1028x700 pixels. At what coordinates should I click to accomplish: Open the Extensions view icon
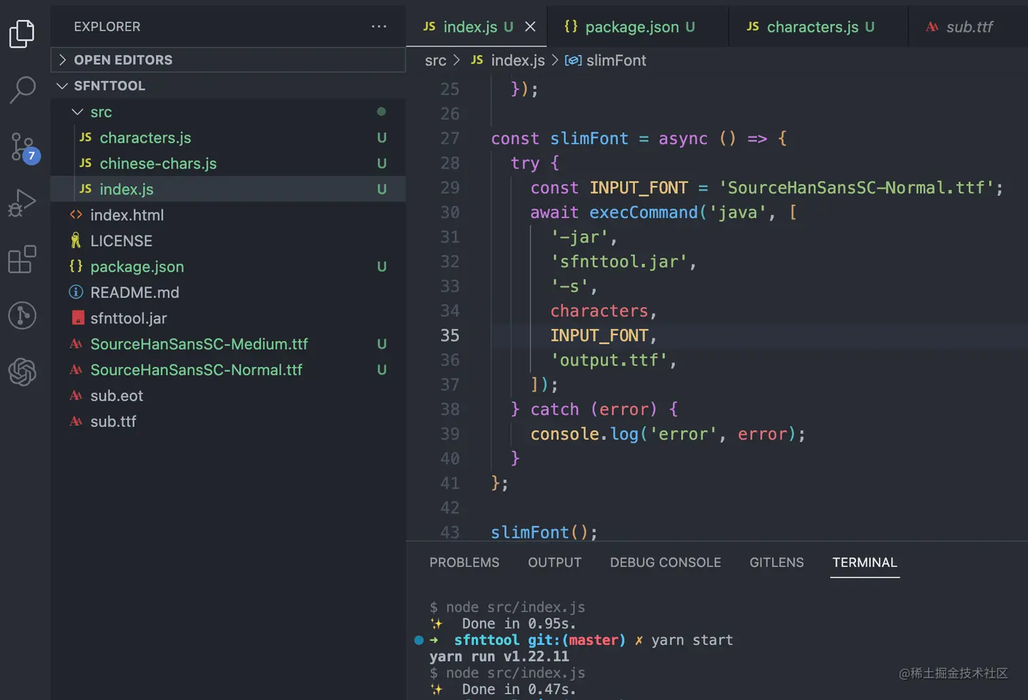[x=22, y=259]
